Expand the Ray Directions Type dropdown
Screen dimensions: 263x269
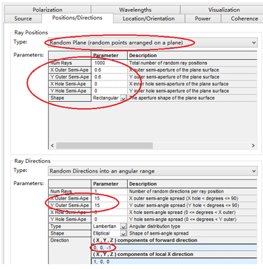pos(152,171)
